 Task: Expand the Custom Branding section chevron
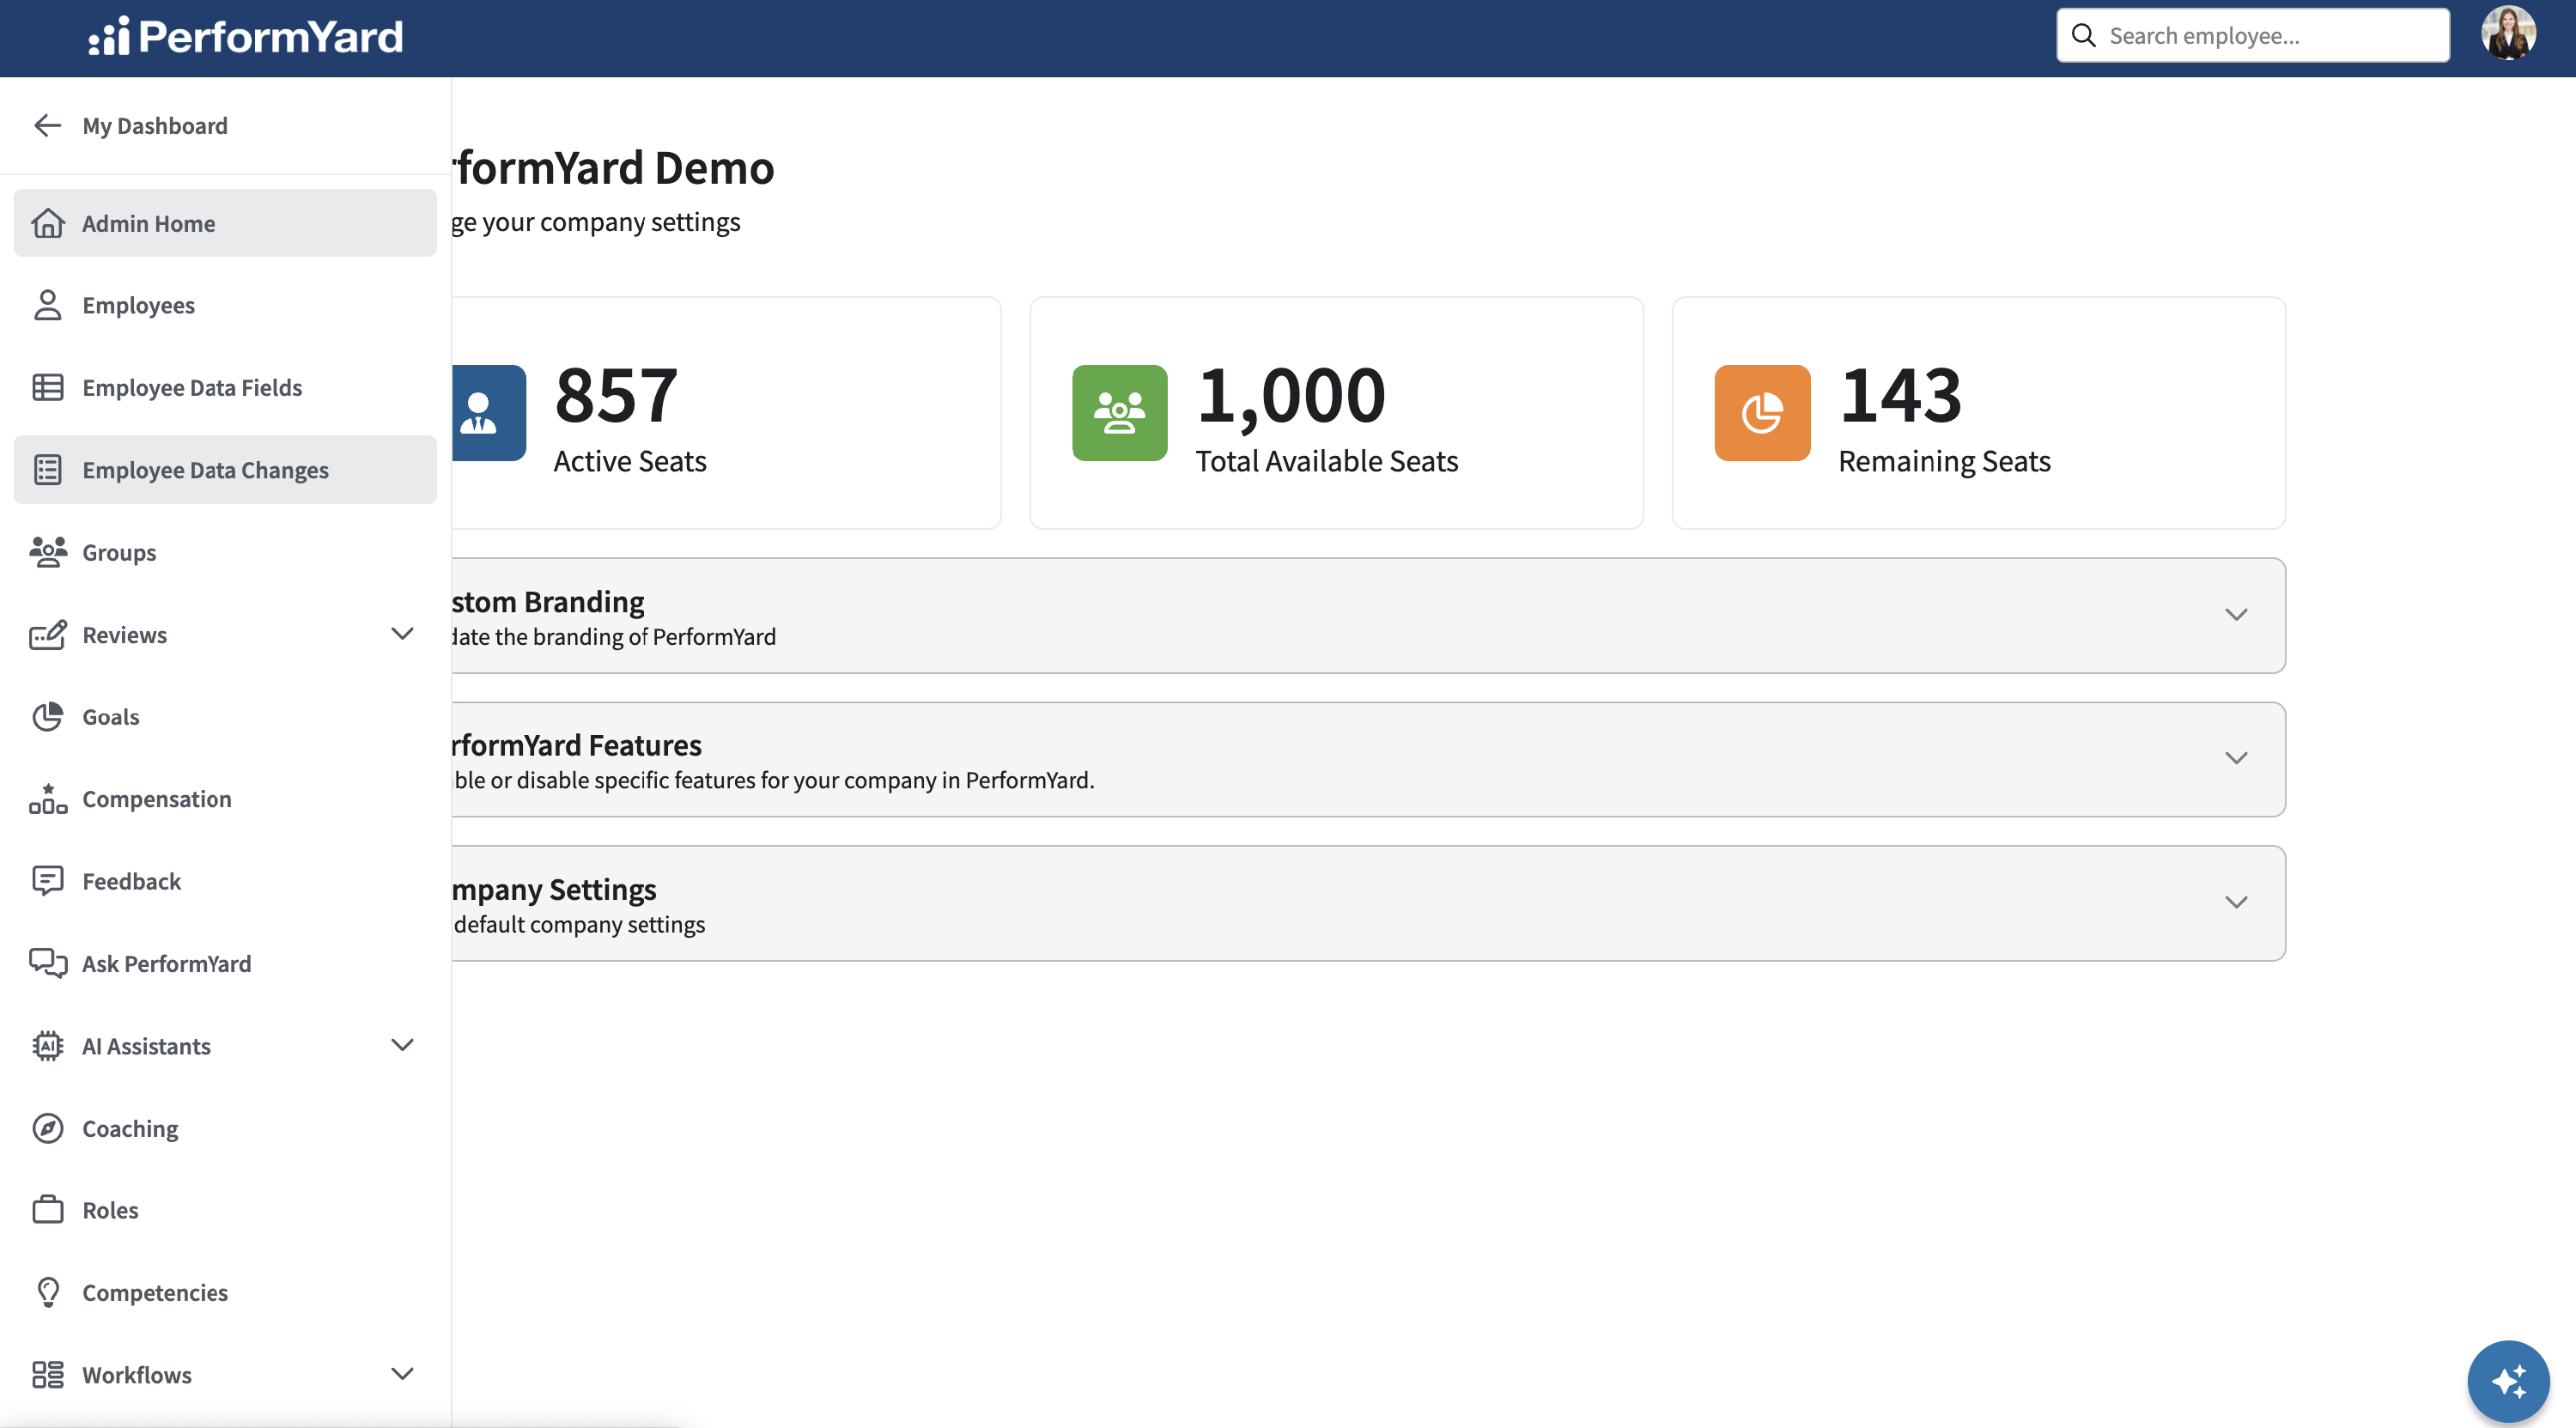(2236, 615)
